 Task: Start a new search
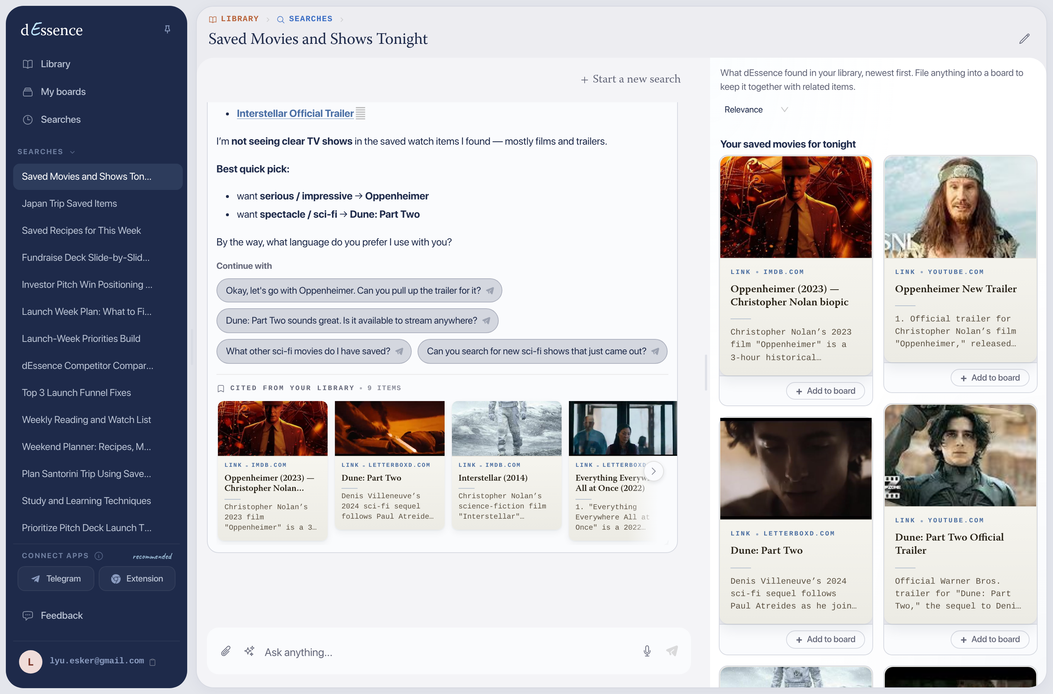coord(630,79)
